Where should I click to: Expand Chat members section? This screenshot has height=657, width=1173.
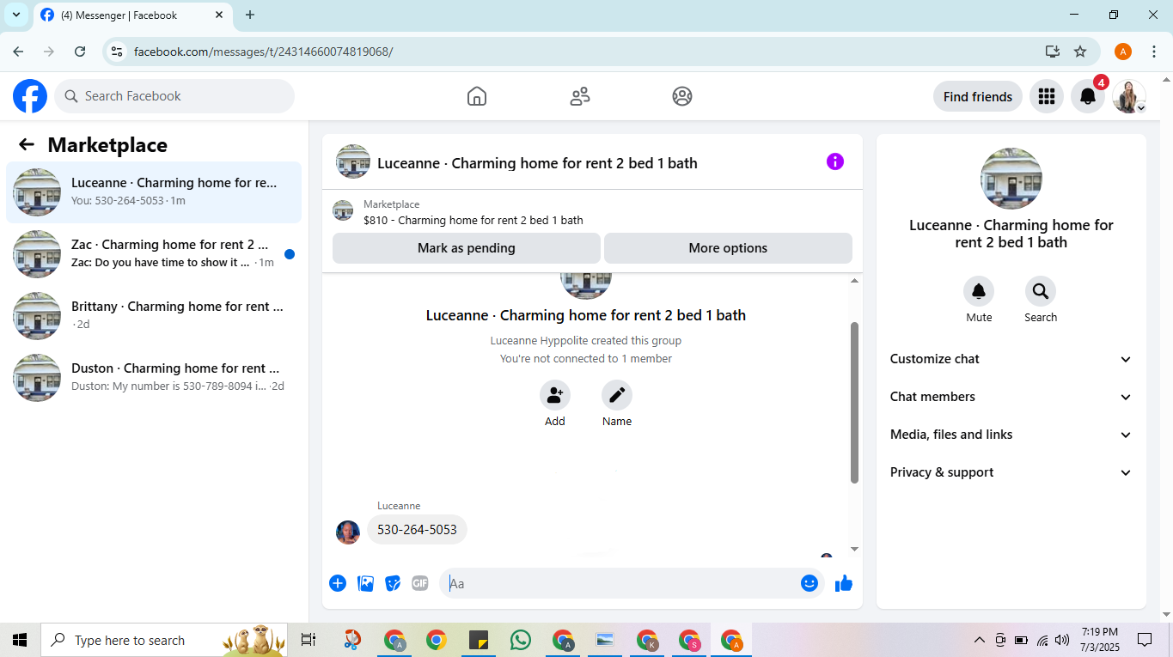pos(1011,397)
